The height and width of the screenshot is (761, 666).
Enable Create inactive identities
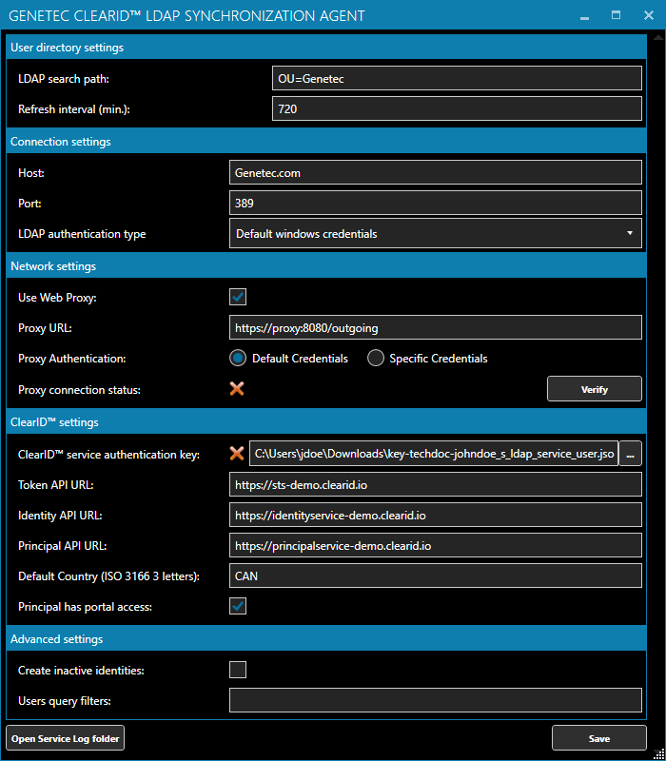[237, 670]
